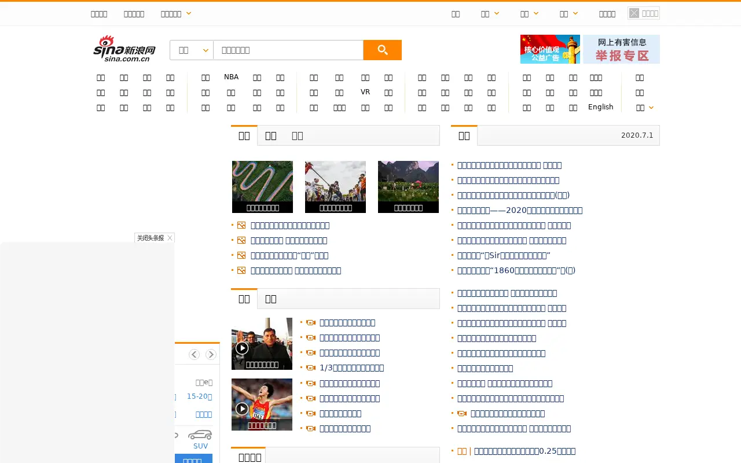This screenshot has width=741, height=463.
Task: Click the gray X icon in top-right bar
Action: pyautogui.click(x=634, y=13)
